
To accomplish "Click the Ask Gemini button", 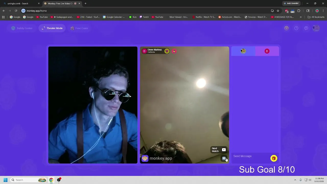I will click(291, 4).
